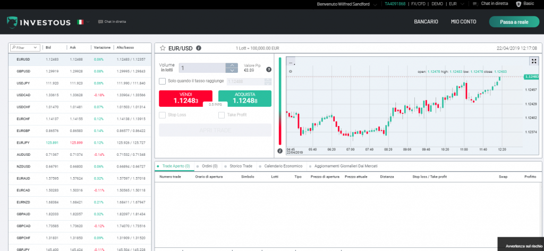
Task: Sort by the Alto/basso column header
Action: [x=125, y=47]
